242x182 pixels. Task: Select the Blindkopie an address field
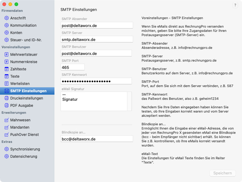(x=97, y=139)
